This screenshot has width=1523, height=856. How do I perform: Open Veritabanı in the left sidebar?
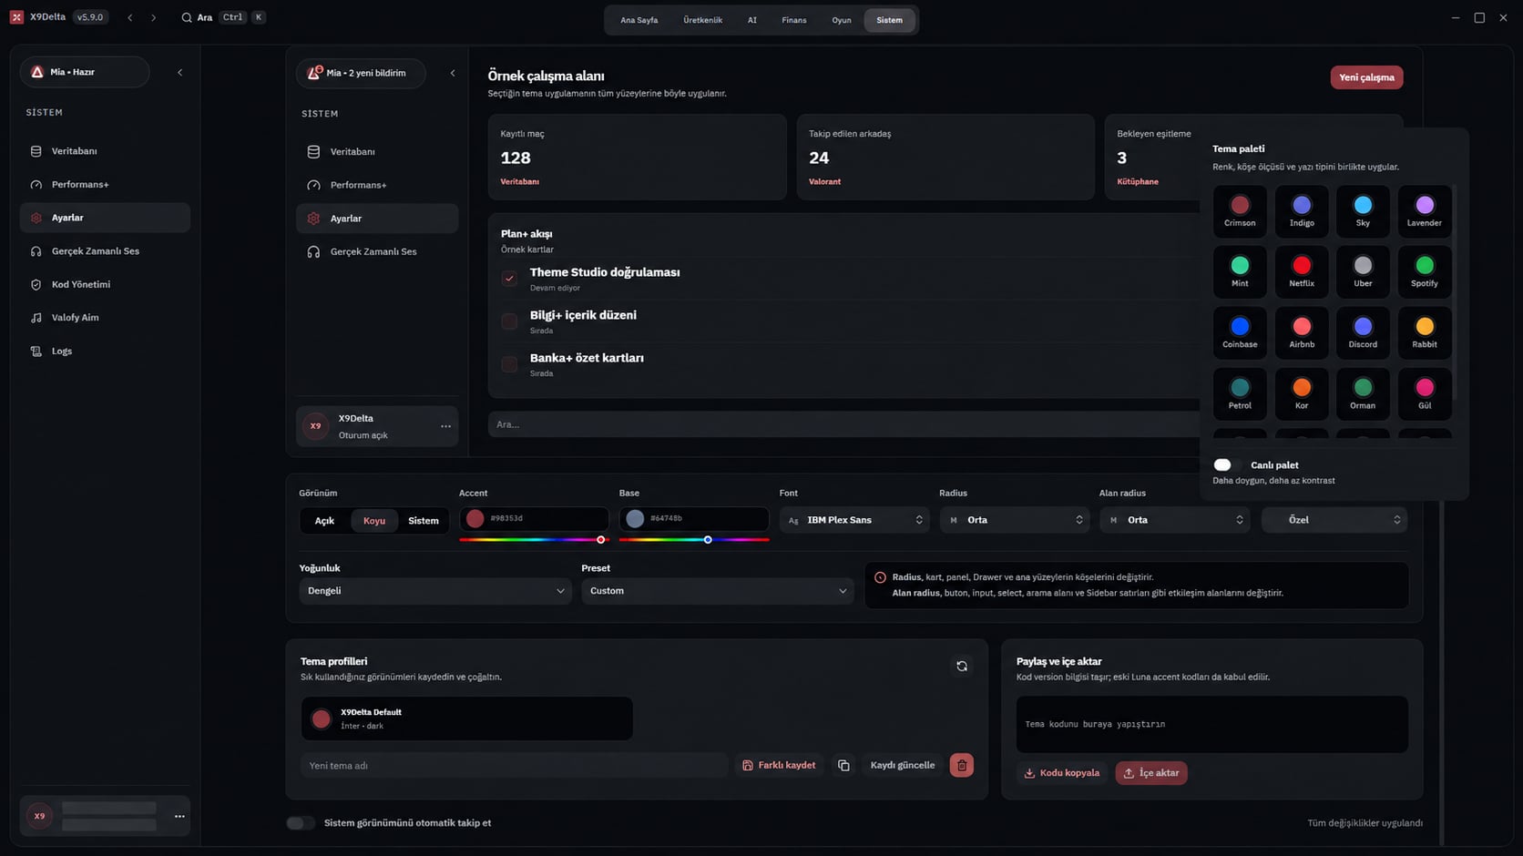click(x=105, y=151)
